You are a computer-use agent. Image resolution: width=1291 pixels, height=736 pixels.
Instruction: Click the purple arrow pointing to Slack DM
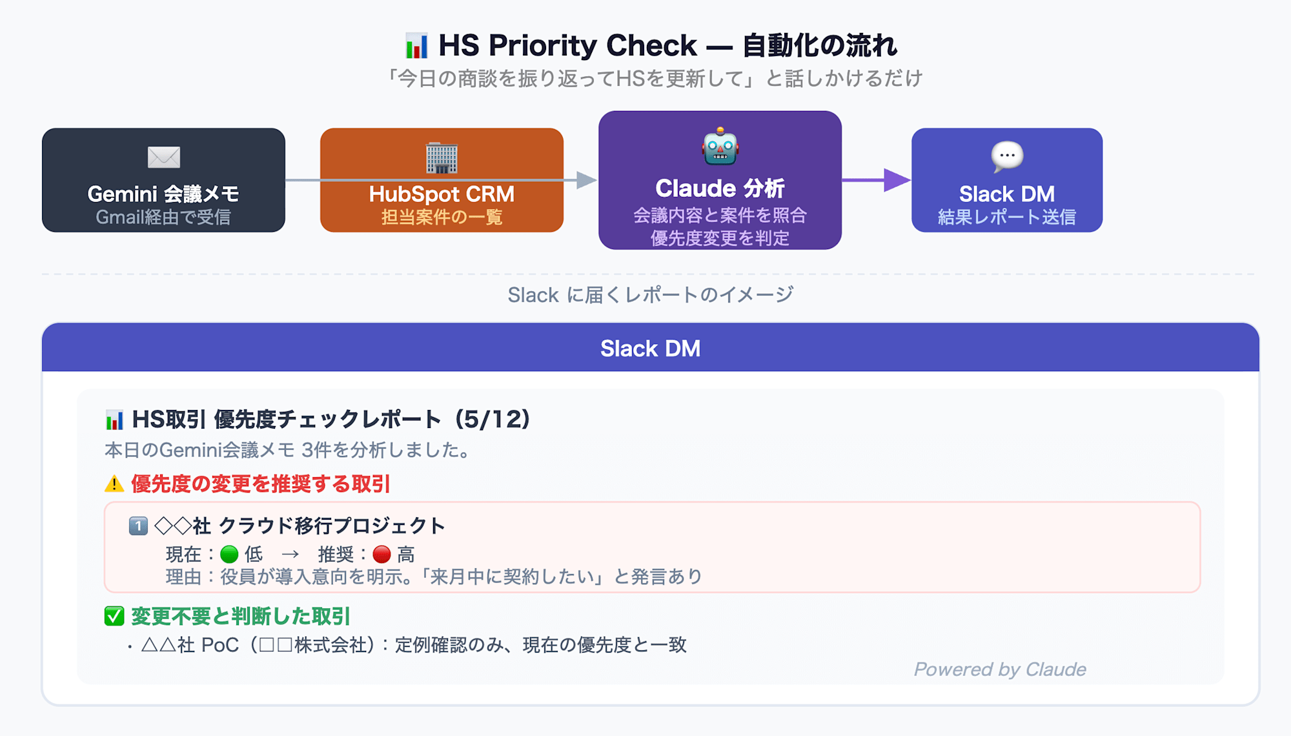(x=876, y=180)
